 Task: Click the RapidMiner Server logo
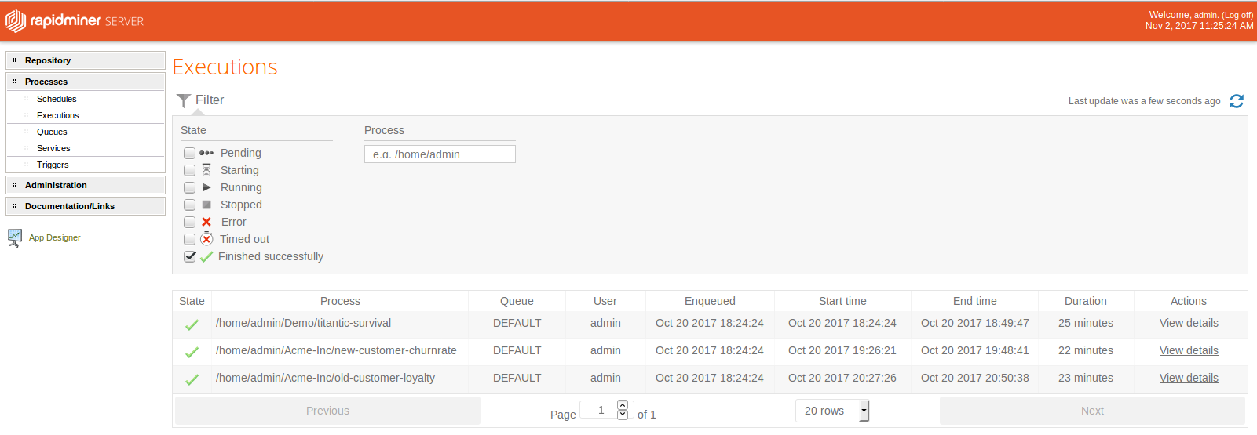[x=75, y=21]
